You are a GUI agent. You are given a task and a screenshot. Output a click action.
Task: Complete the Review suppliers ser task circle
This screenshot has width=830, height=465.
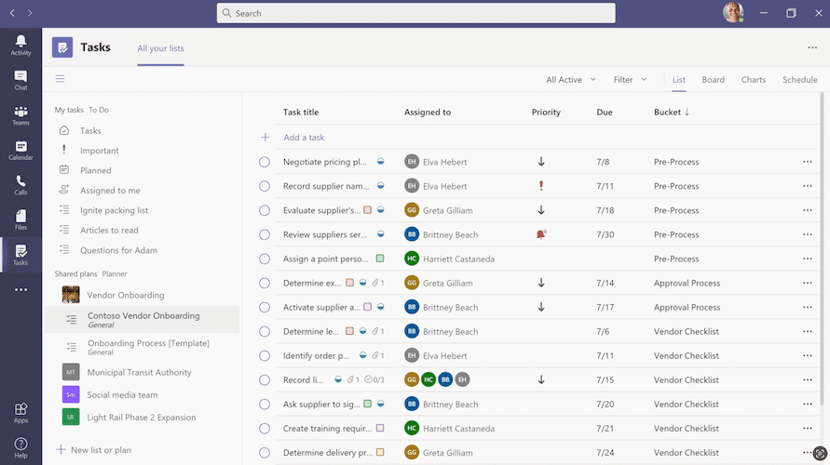tap(265, 234)
